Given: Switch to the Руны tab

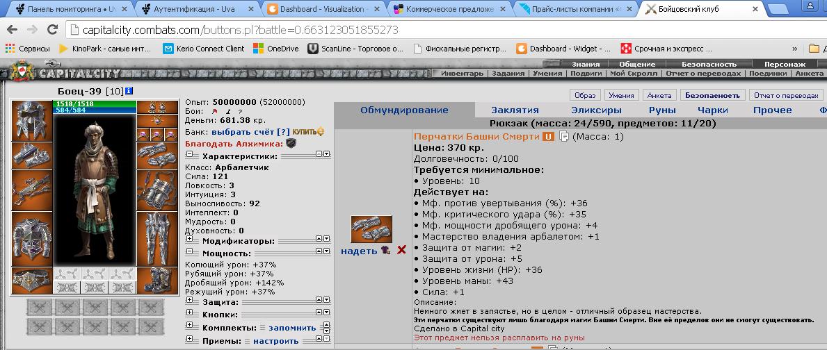Looking at the screenshot, I should tap(662, 110).
